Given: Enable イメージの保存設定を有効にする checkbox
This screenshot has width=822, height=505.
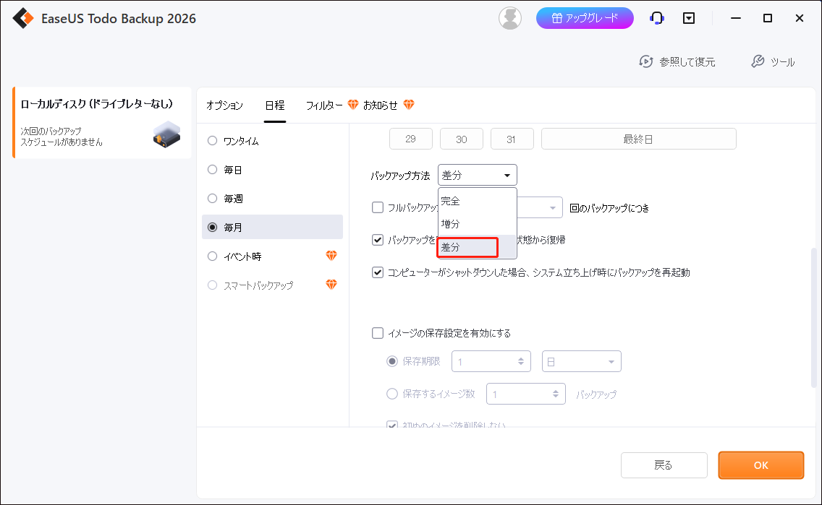Looking at the screenshot, I should 378,333.
